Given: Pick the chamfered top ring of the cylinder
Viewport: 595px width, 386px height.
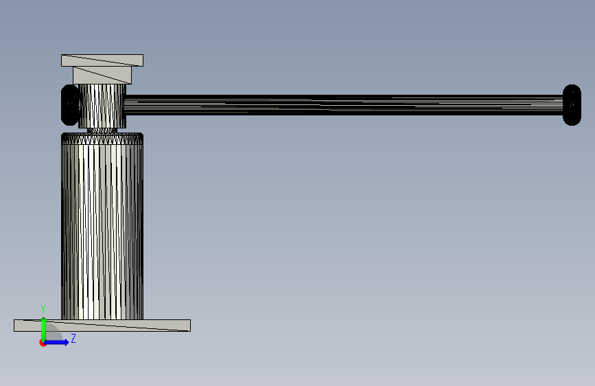Looking at the screenshot, I should tap(102, 139).
